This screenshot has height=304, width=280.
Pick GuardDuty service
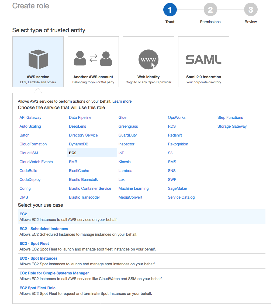click(127, 135)
